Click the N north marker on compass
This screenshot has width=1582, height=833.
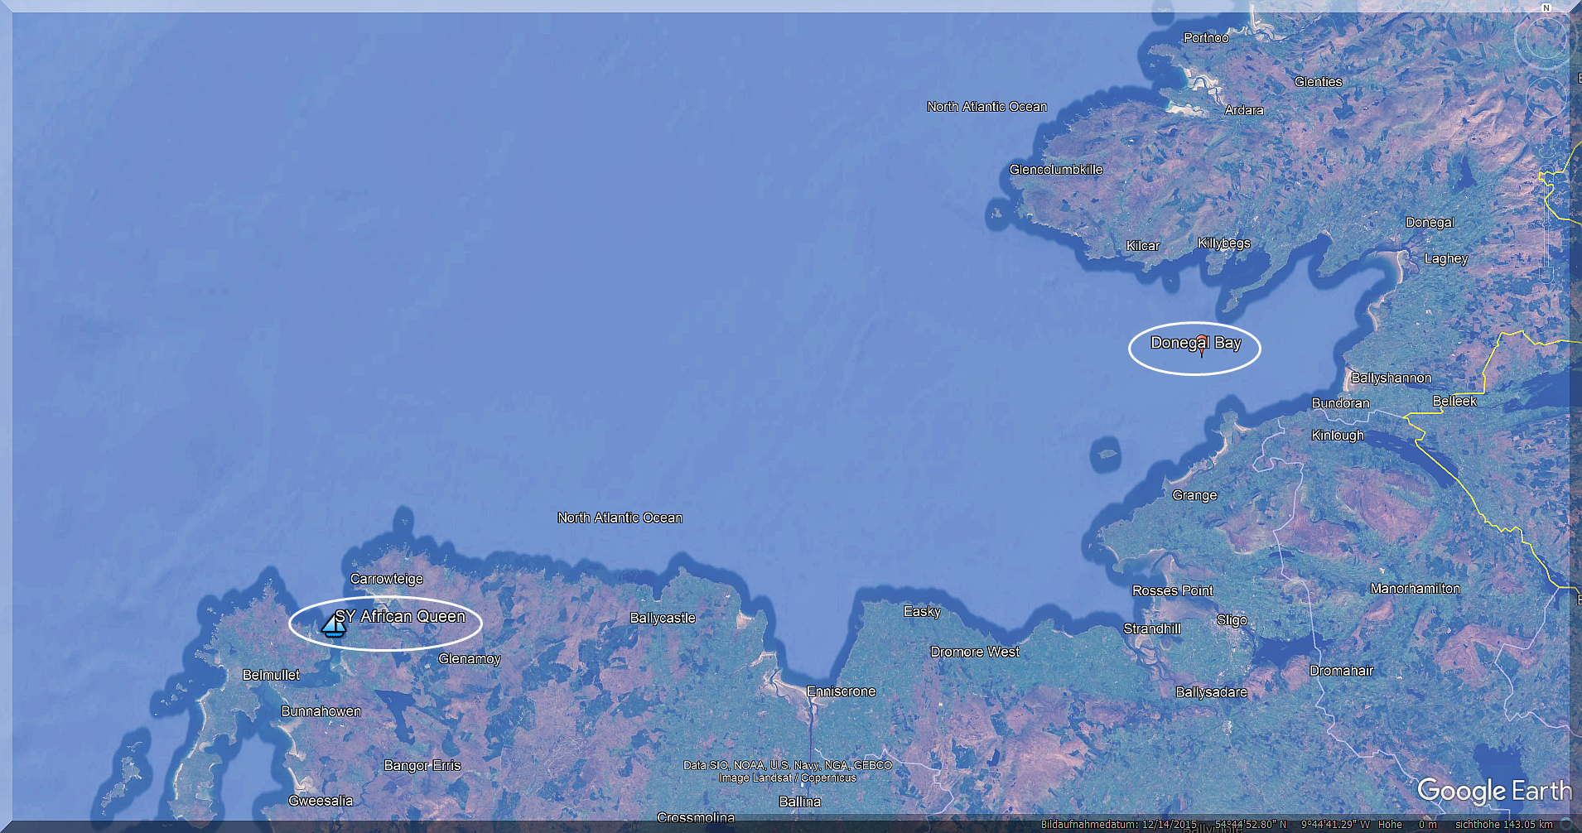1546,8
